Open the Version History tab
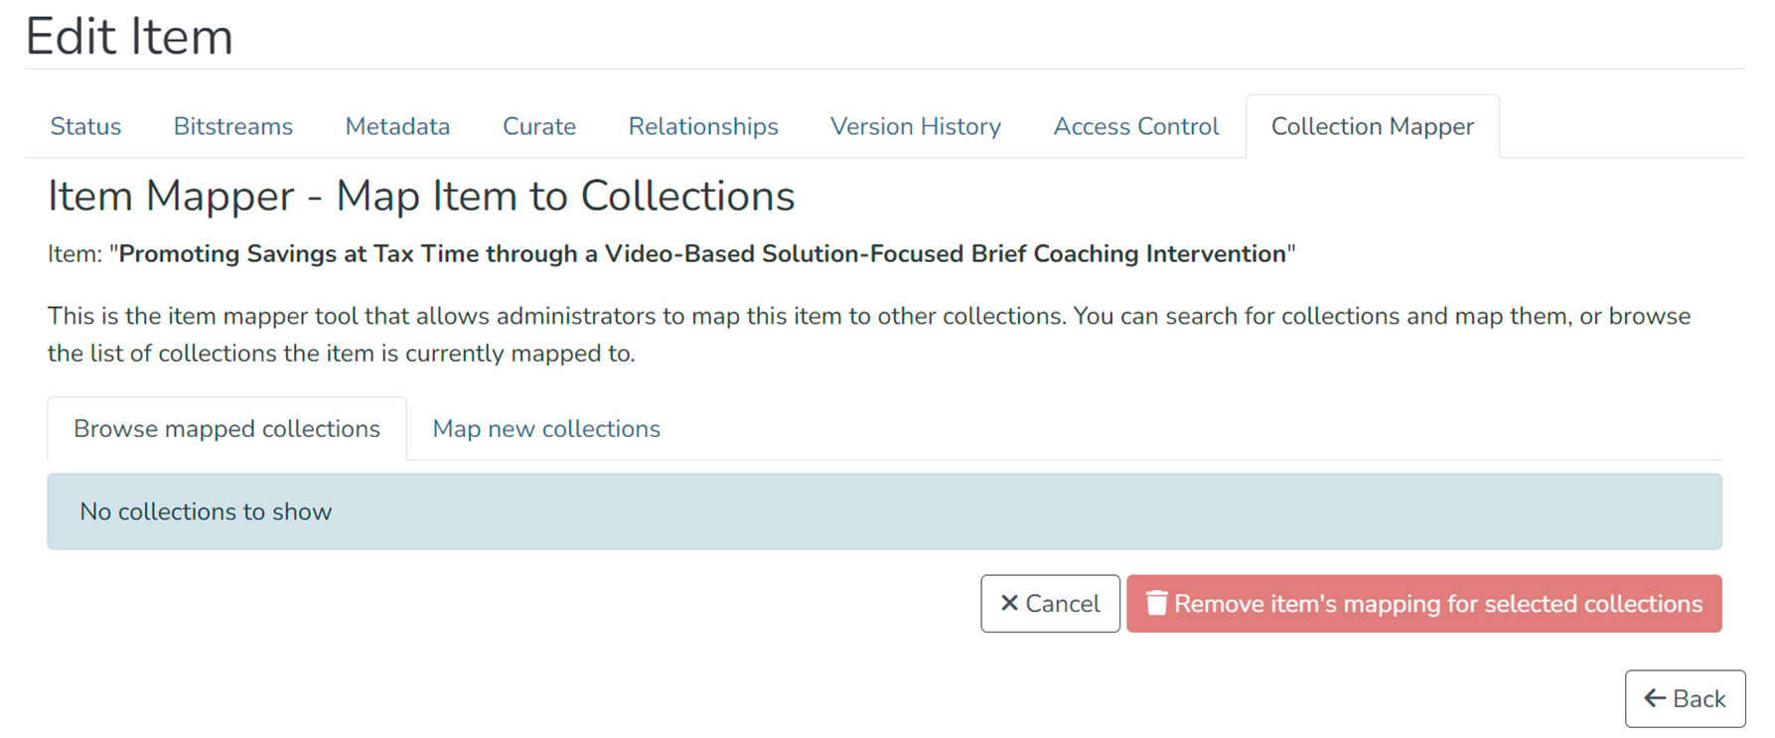The width and height of the screenshot is (1775, 738). point(915,126)
